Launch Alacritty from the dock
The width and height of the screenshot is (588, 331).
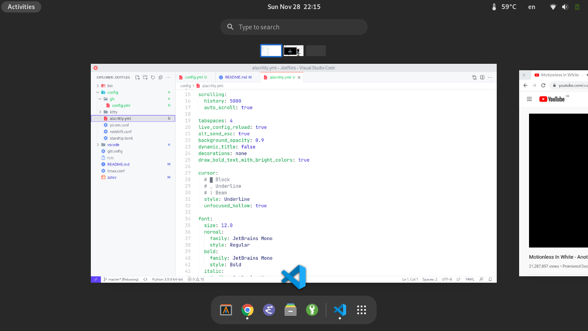(x=226, y=310)
